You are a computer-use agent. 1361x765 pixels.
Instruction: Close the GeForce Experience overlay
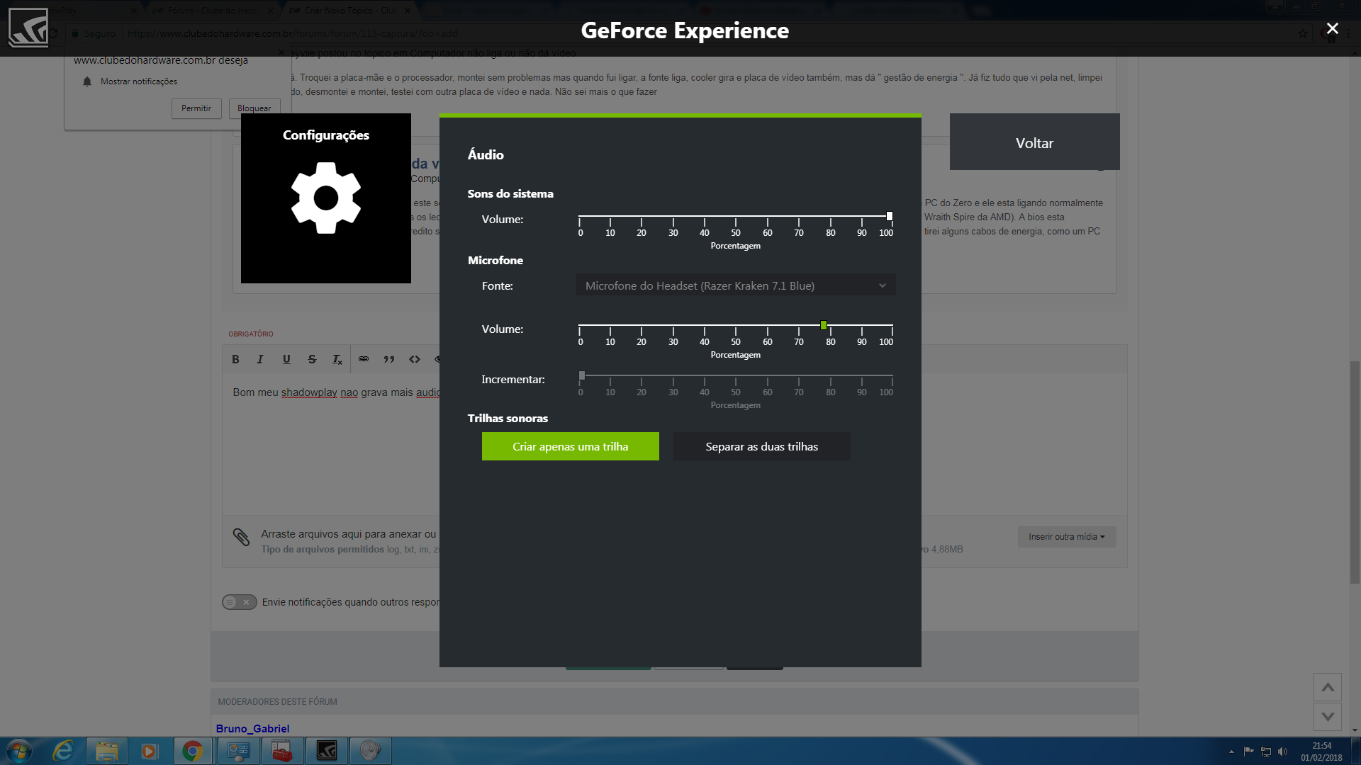click(1333, 28)
